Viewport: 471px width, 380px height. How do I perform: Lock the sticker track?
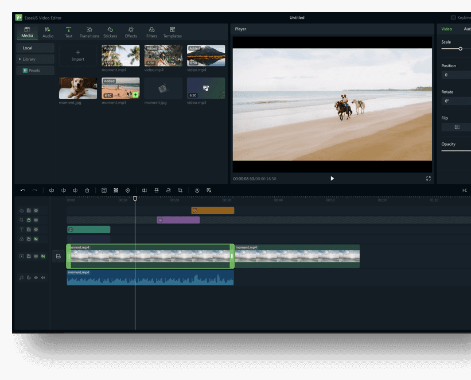pos(29,211)
